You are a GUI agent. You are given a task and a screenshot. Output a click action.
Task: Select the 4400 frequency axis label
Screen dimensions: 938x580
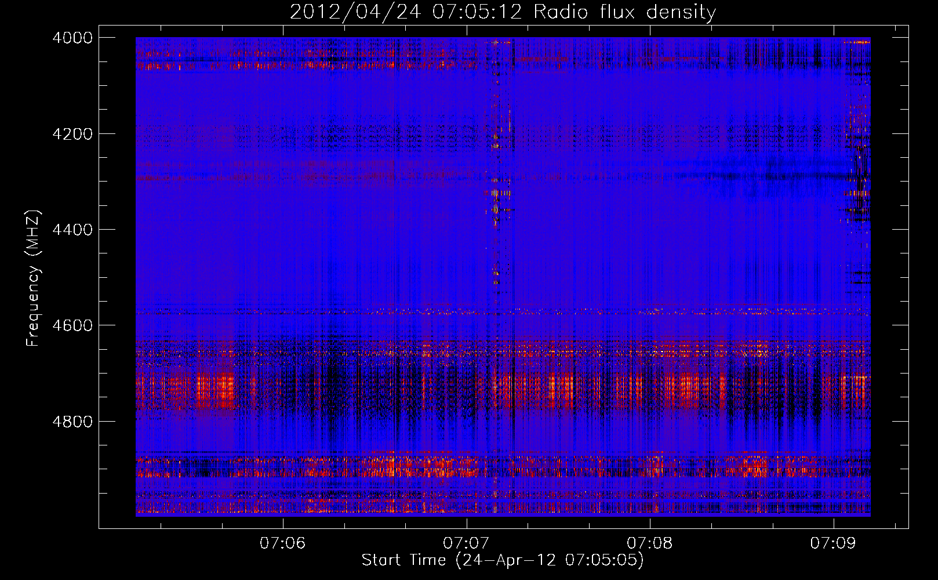tap(72, 230)
